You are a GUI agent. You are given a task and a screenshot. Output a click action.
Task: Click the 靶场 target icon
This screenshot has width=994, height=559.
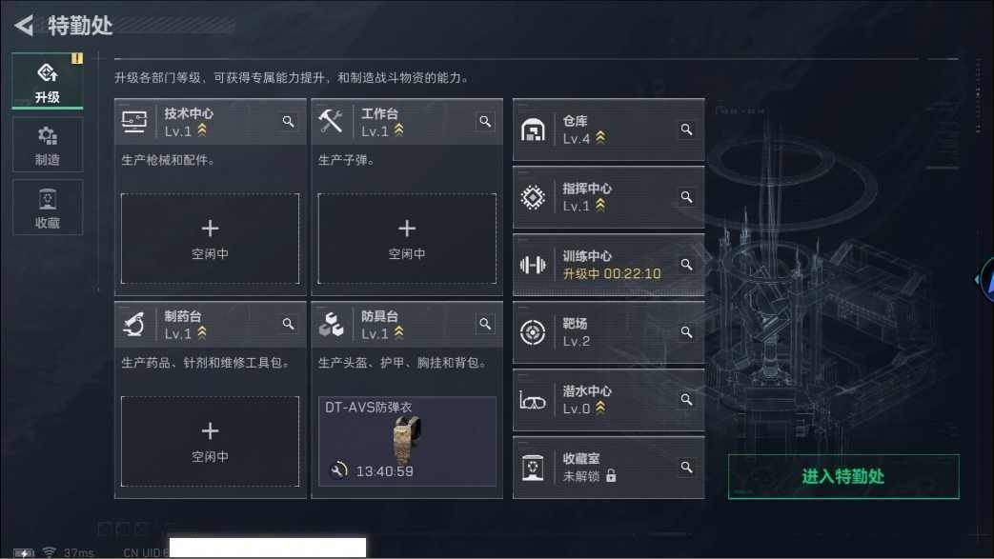click(x=533, y=332)
